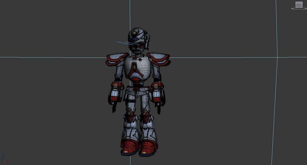
Task: Click the XYZ axis tripod gizmo
Action: tap(4, 159)
